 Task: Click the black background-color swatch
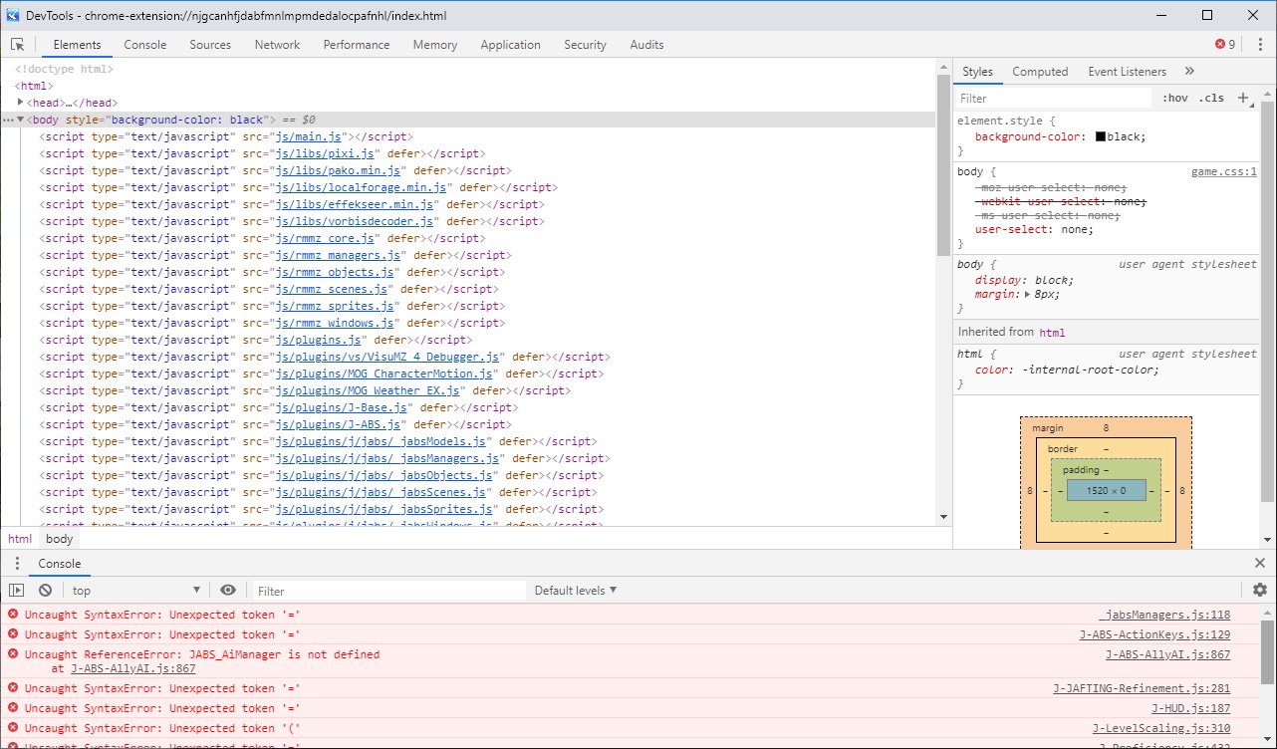[x=1101, y=137]
